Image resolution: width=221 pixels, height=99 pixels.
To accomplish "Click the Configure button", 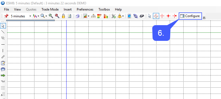I will click(x=190, y=16).
